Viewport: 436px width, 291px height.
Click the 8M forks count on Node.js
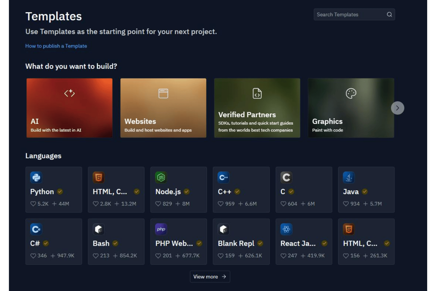186,204
